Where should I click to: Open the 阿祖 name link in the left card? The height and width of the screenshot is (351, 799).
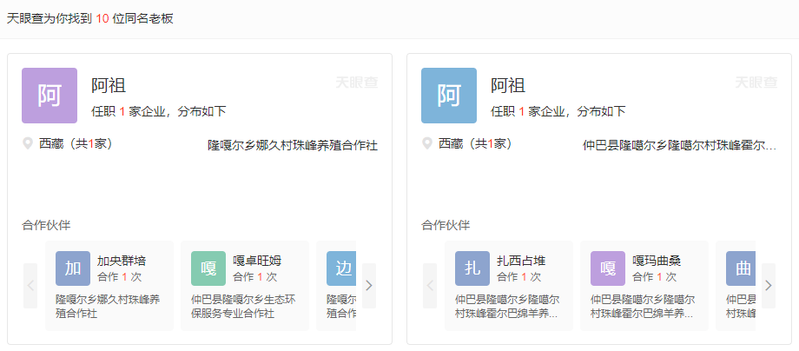109,86
